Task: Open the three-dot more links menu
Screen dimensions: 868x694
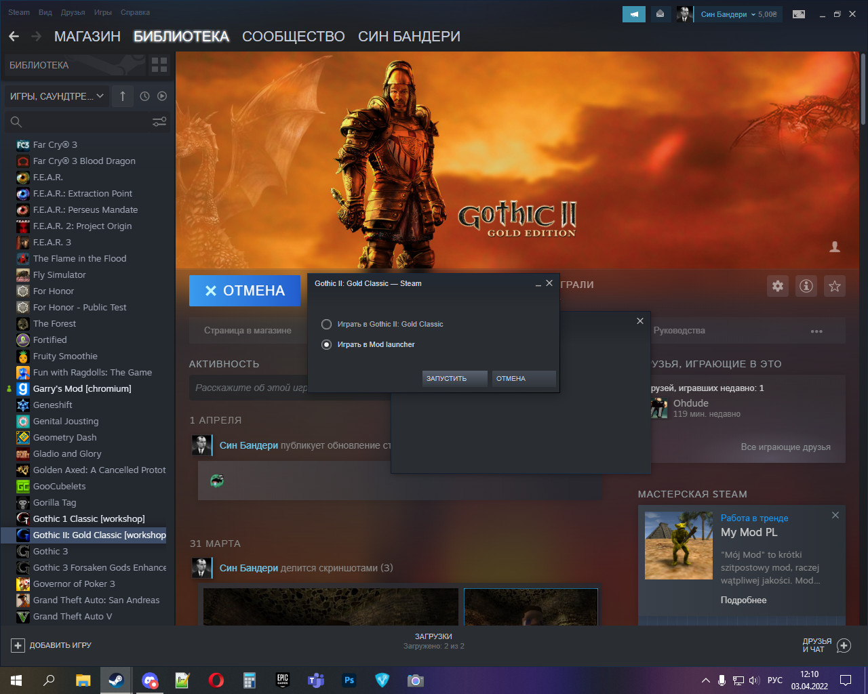Action: click(x=816, y=331)
